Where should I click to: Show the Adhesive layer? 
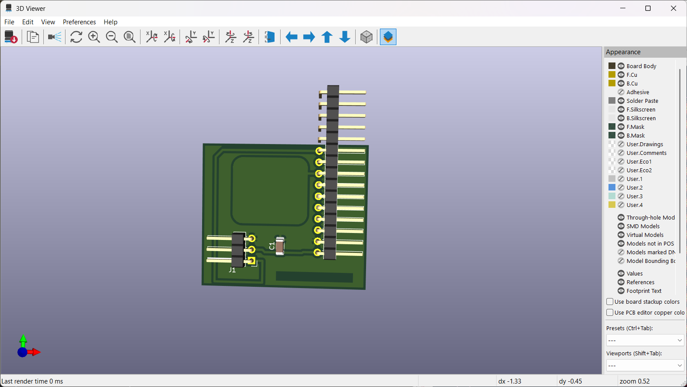click(621, 92)
